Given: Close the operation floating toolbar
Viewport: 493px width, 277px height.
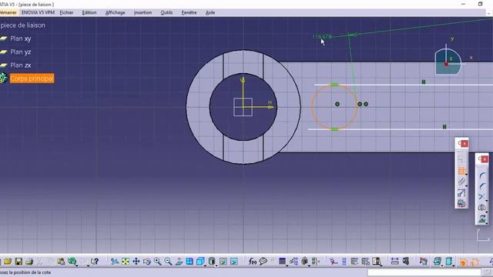Looking at the screenshot, I should (x=485, y=159).
